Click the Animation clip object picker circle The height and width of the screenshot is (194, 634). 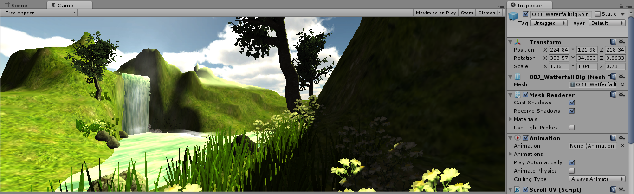pyautogui.click(x=622, y=146)
